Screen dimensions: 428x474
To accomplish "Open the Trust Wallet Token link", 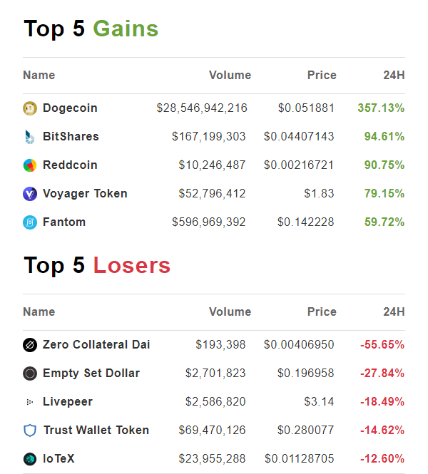I will pos(96,431).
